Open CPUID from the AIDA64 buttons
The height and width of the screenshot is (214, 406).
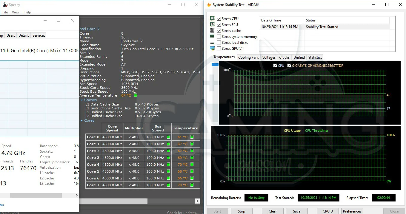pyautogui.click(x=328, y=211)
